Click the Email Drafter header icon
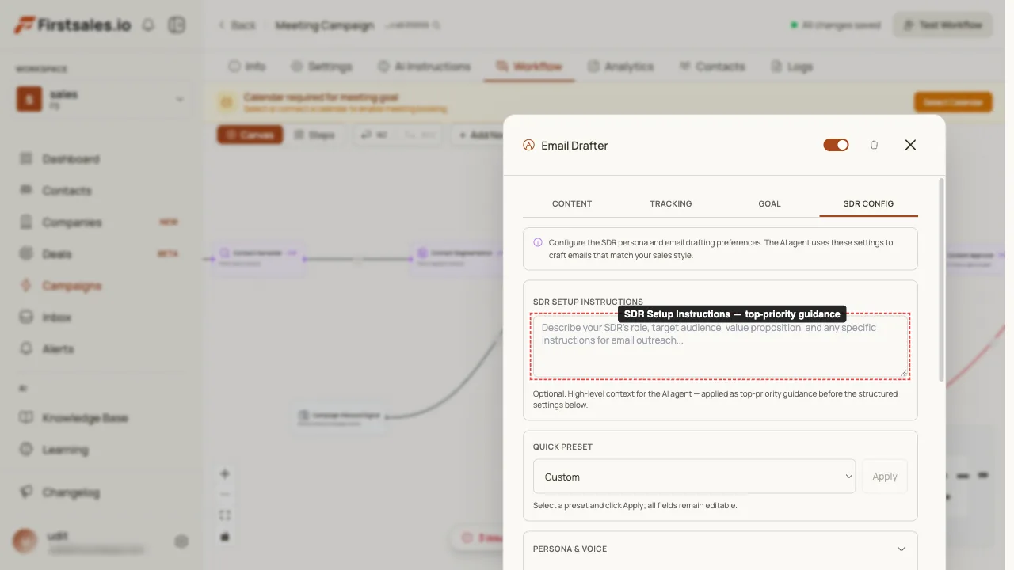1014x570 pixels. [528, 145]
